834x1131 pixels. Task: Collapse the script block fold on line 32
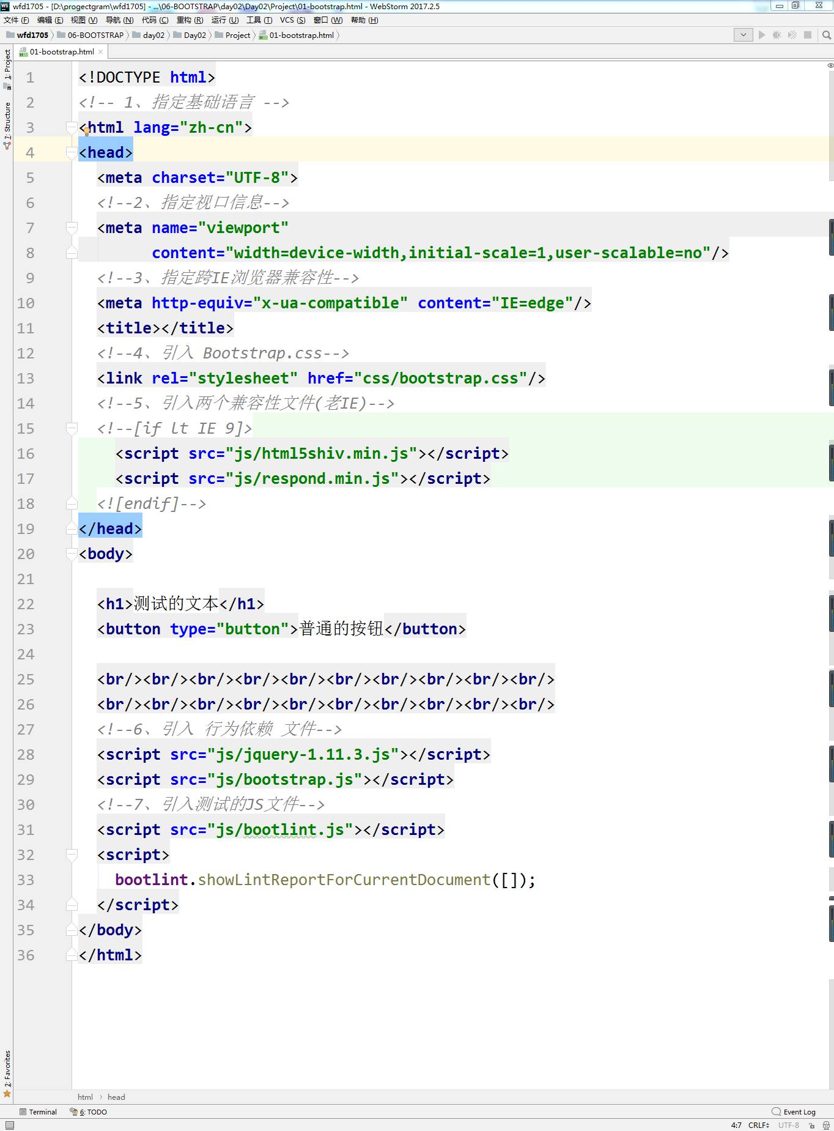[x=72, y=855]
